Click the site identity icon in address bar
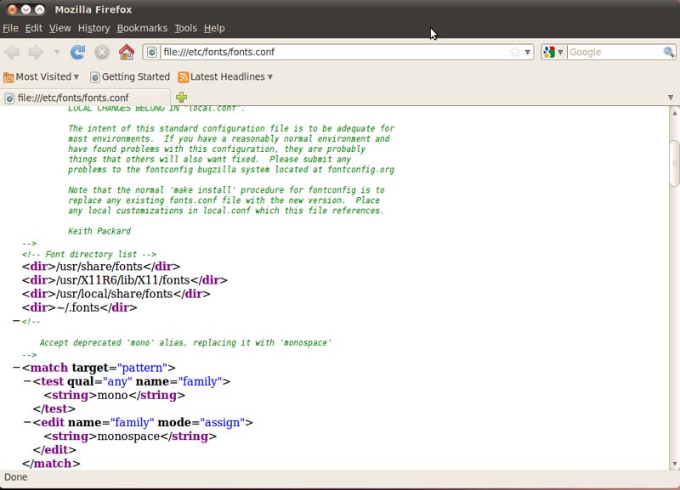Screen dimensions: 680x490 [x=152, y=53]
